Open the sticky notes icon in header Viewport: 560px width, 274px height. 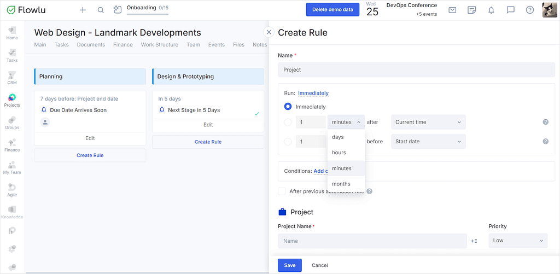[x=472, y=10]
